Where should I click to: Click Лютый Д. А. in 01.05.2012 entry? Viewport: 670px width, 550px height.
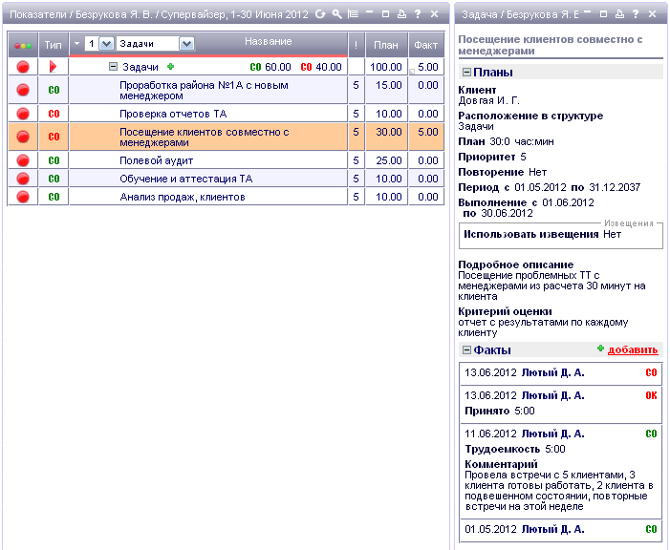click(553, 530)
